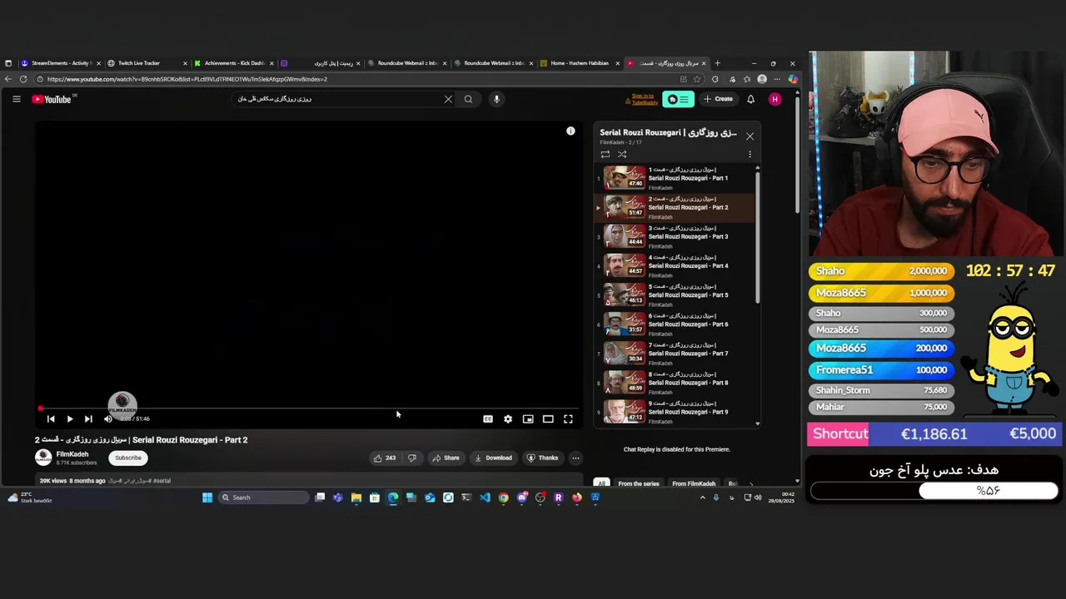Bookmark this page with star icon
Image resolution: width=1066 pixels, height=599 pixels.
pos(697,79)
